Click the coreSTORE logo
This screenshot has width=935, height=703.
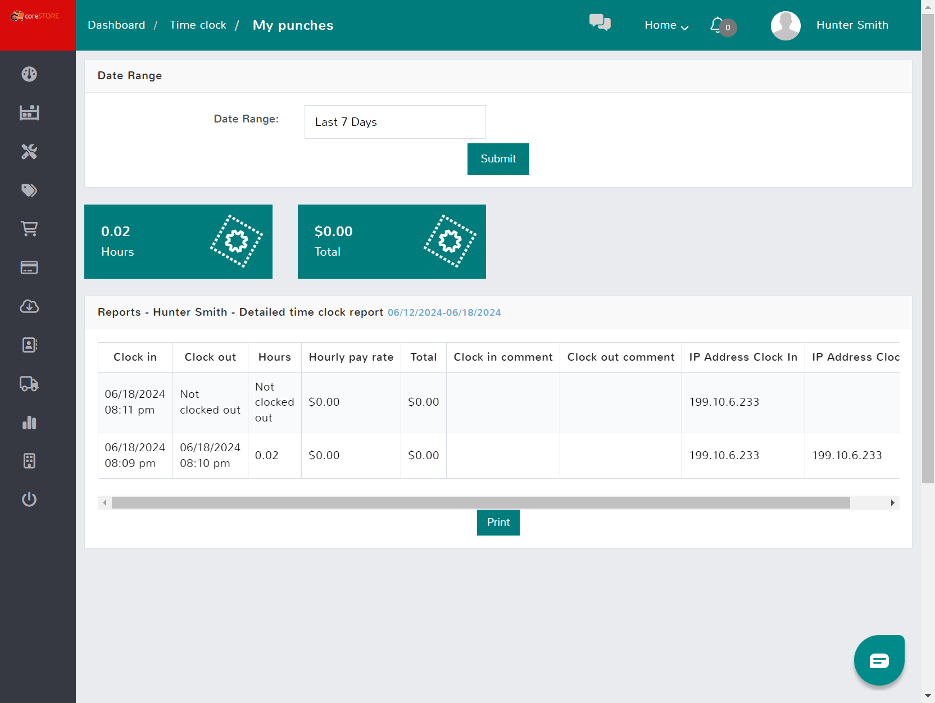pos(35,16)
